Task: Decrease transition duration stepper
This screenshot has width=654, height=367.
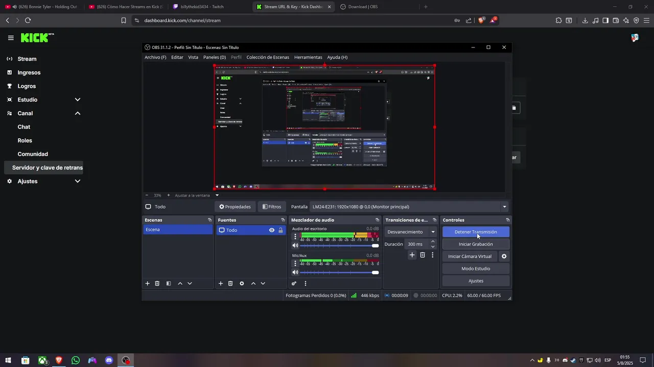Action: point(433,247)
